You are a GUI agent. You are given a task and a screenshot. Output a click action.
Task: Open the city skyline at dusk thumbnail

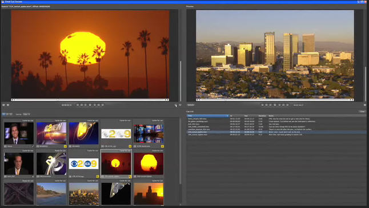[84, 194]
